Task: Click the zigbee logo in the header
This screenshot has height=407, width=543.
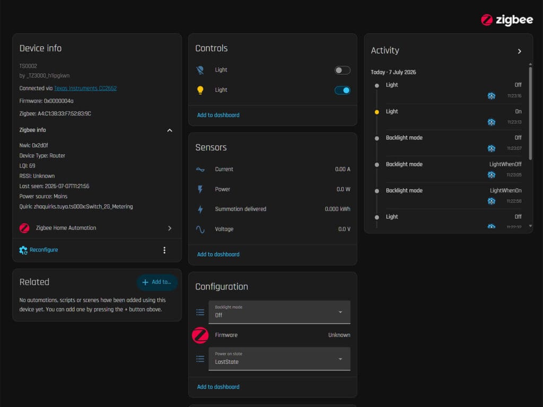Action: click(507, 20)
